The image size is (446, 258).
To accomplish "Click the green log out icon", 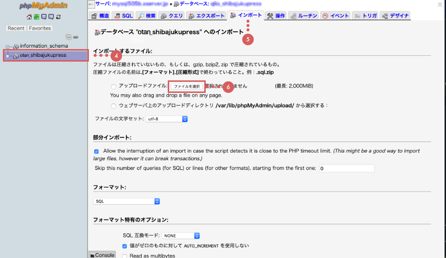I will [37, 17].
